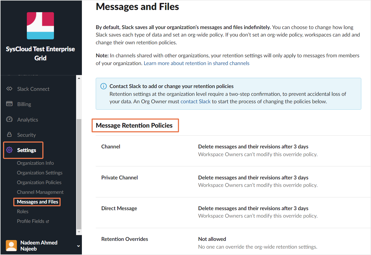Screen dimensions: 371x255
Task: Open the Billing section
Action: click(x=24, y=104)
